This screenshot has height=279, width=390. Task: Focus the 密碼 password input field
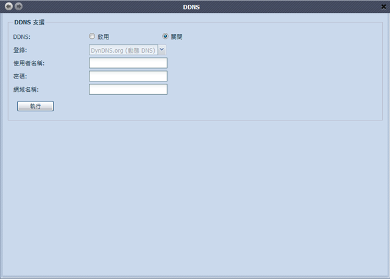(x=128, y=76)
